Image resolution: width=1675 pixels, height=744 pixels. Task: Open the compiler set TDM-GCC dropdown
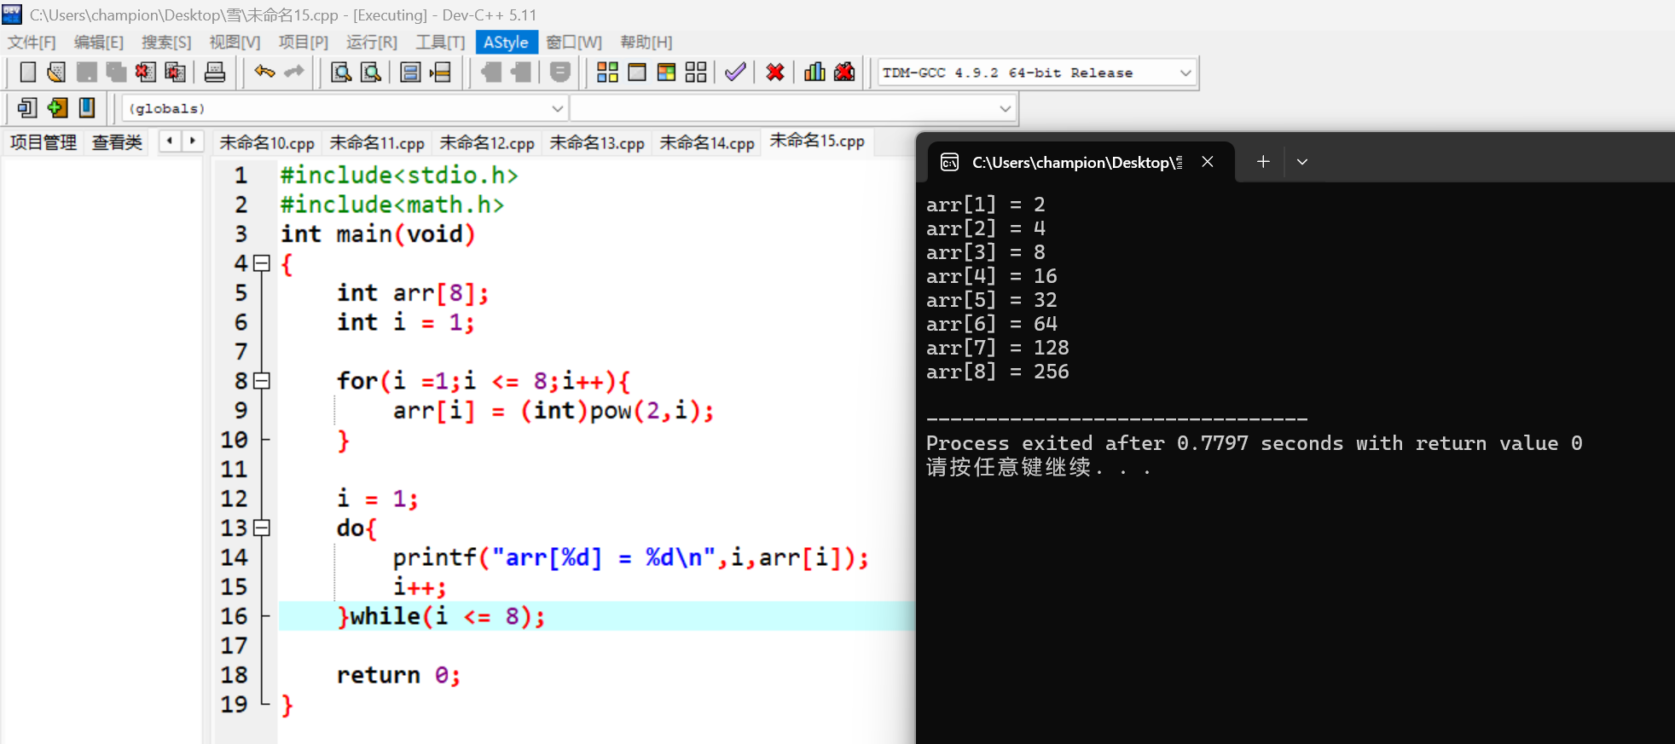[1185, 72]
